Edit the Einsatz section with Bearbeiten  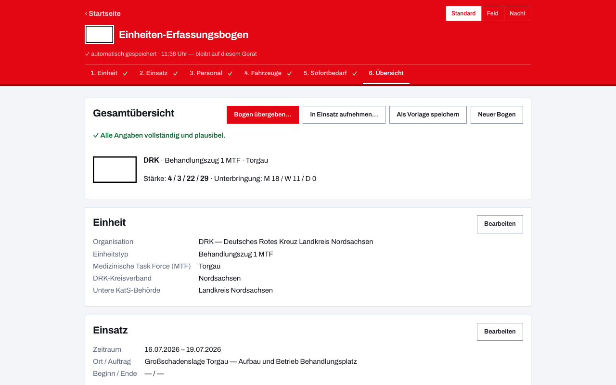[x=500, y=332]
